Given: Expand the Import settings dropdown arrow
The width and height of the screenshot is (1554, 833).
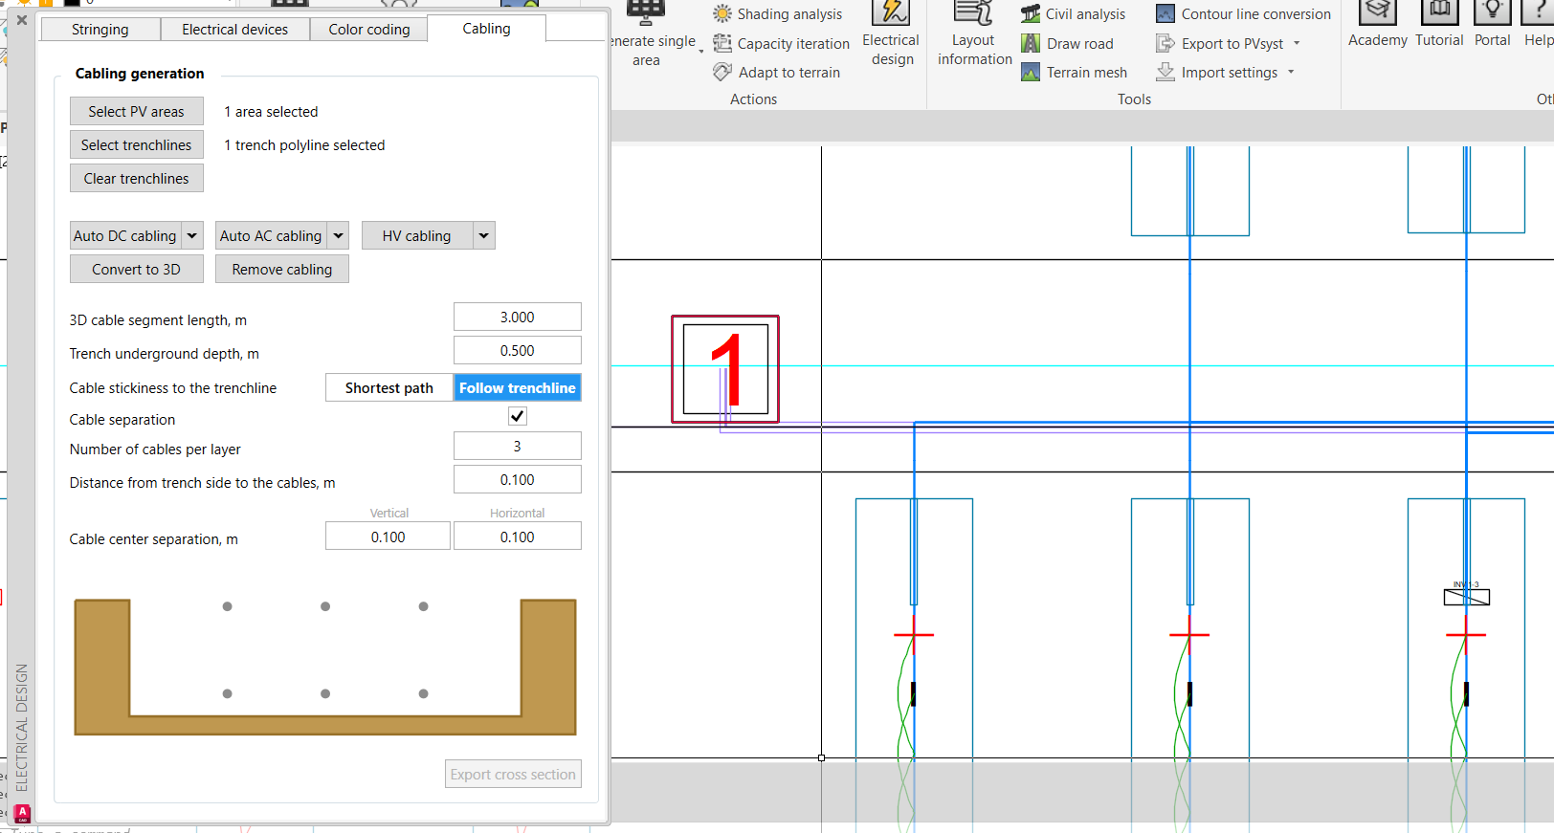Looking at the screenshot, I should 1291,72.
